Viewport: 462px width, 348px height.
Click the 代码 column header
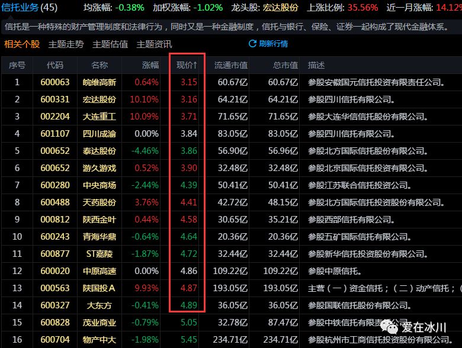coord(54,65)
